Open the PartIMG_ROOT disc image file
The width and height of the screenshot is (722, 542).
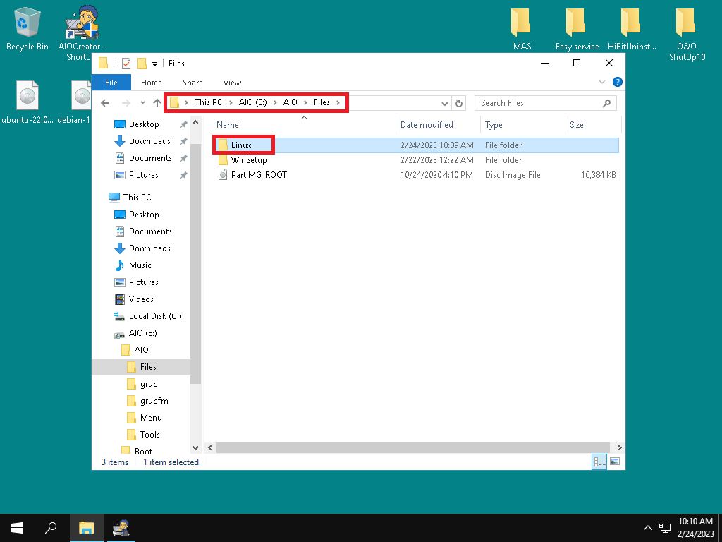pos(259,174)
